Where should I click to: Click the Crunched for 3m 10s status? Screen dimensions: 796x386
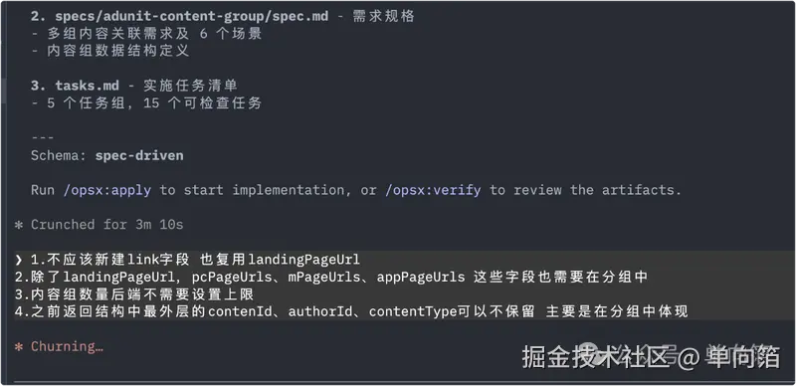pos(107,225)
